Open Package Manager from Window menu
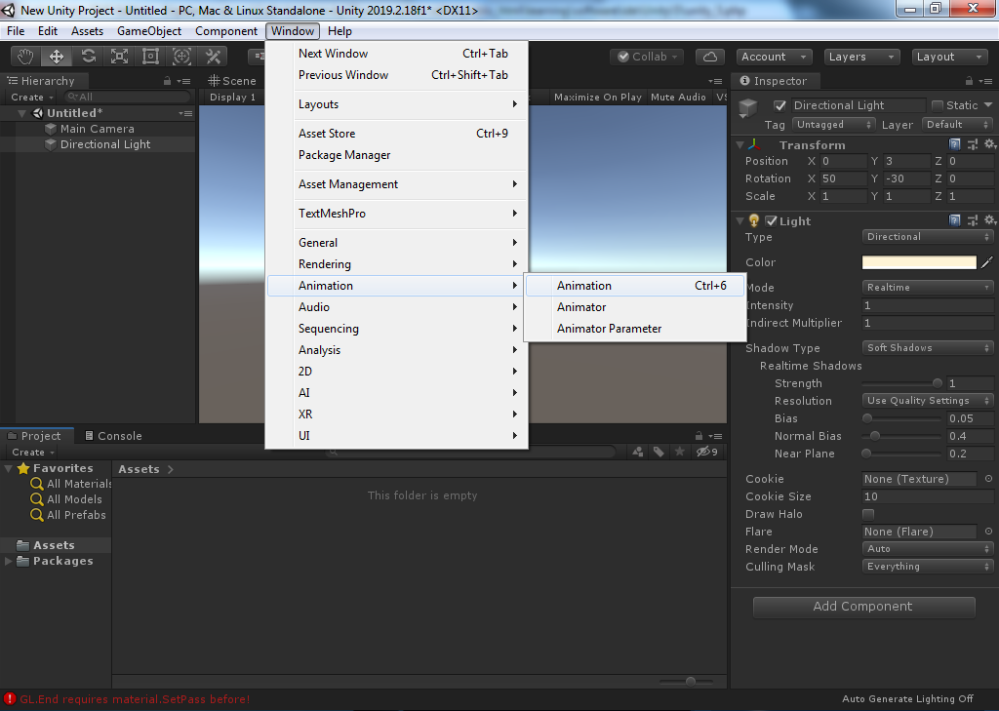 (344, 155)
